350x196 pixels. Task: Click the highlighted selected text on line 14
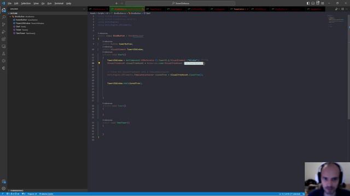pos(194,64)
